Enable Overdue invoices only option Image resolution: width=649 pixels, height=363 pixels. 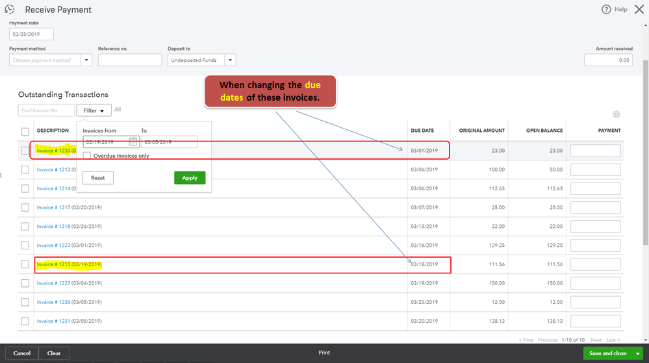(x=87, y=156)
